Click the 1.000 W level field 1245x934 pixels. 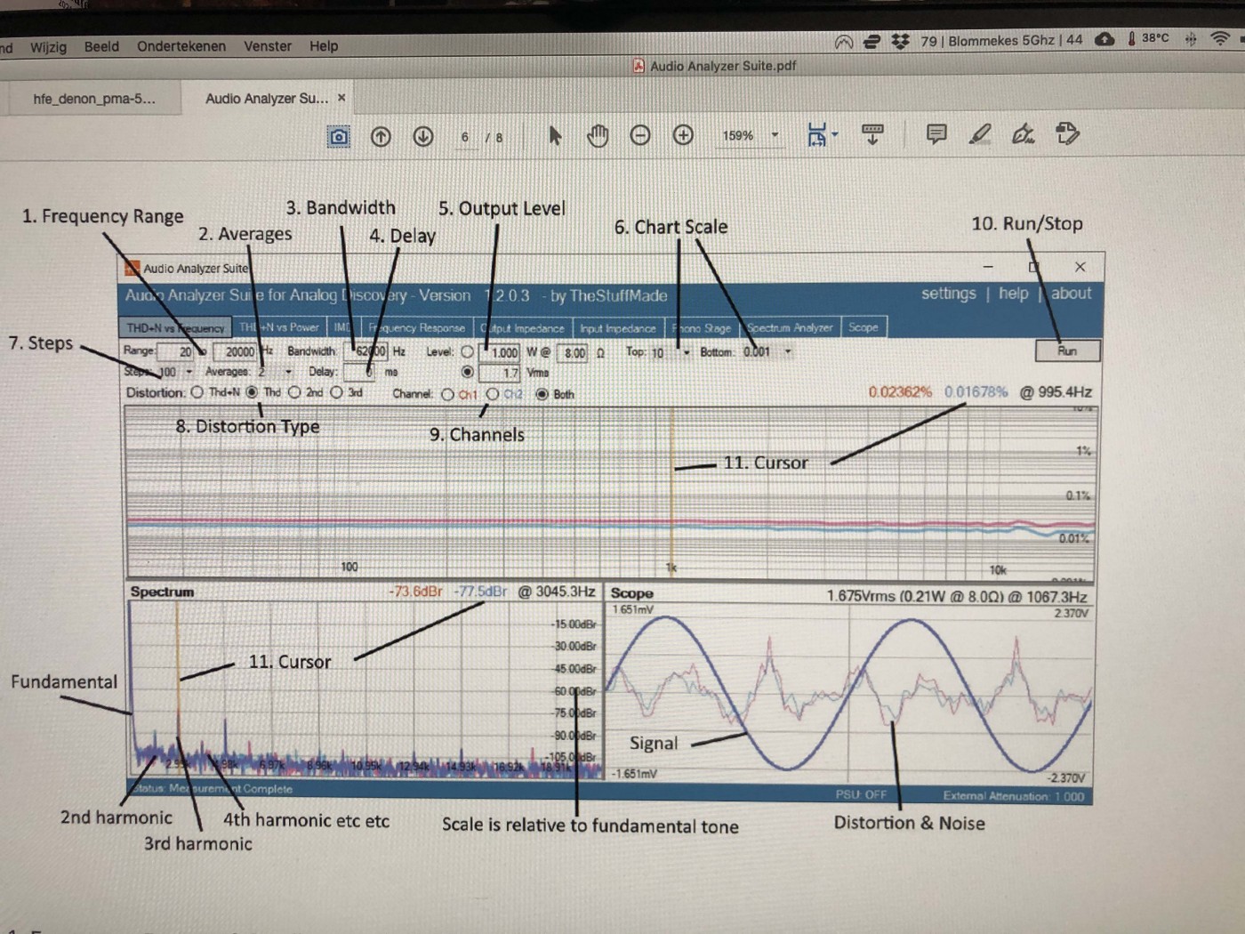(500, 352)
